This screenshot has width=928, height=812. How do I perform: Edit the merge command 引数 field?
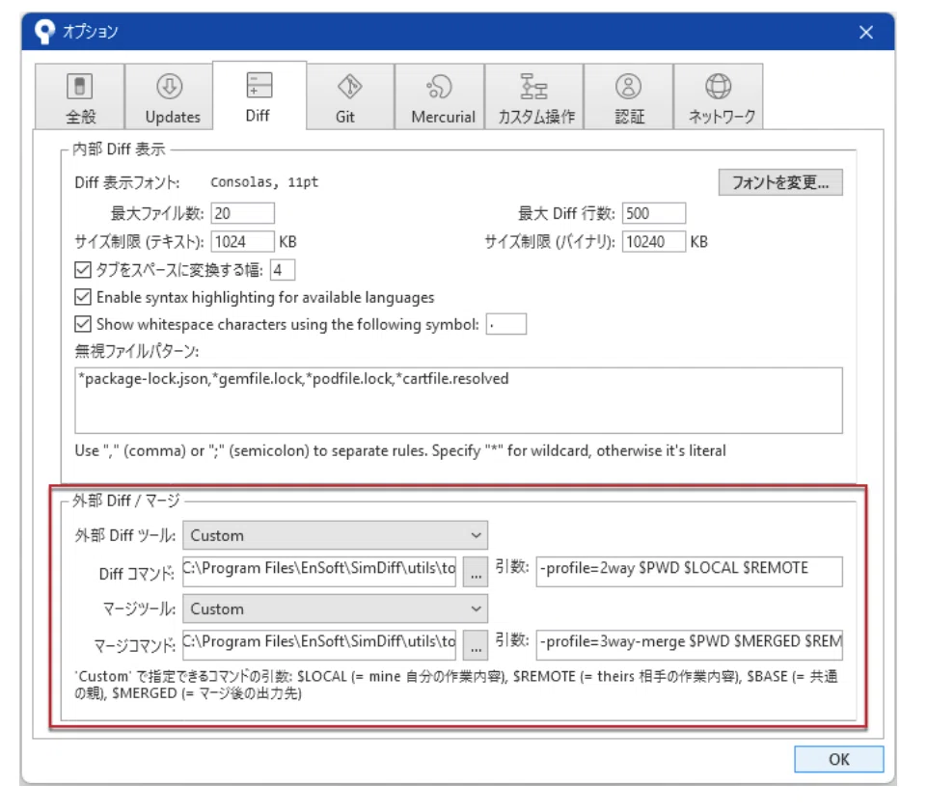689,644
